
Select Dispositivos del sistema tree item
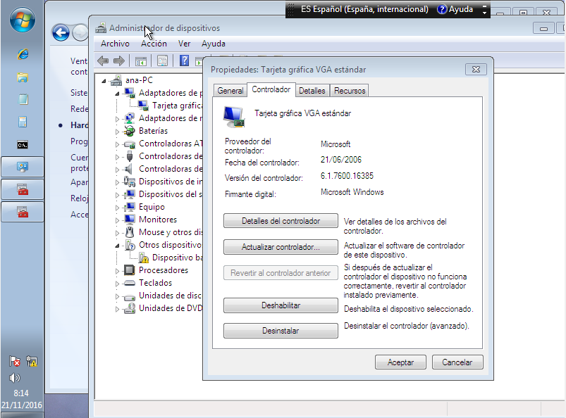(x=171, y=194)
